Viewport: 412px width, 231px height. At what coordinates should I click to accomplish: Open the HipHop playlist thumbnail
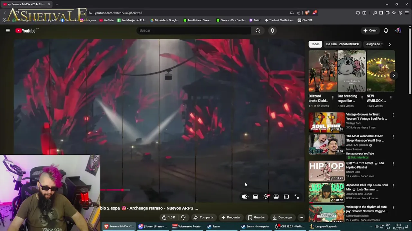click(x=326, y=171)
